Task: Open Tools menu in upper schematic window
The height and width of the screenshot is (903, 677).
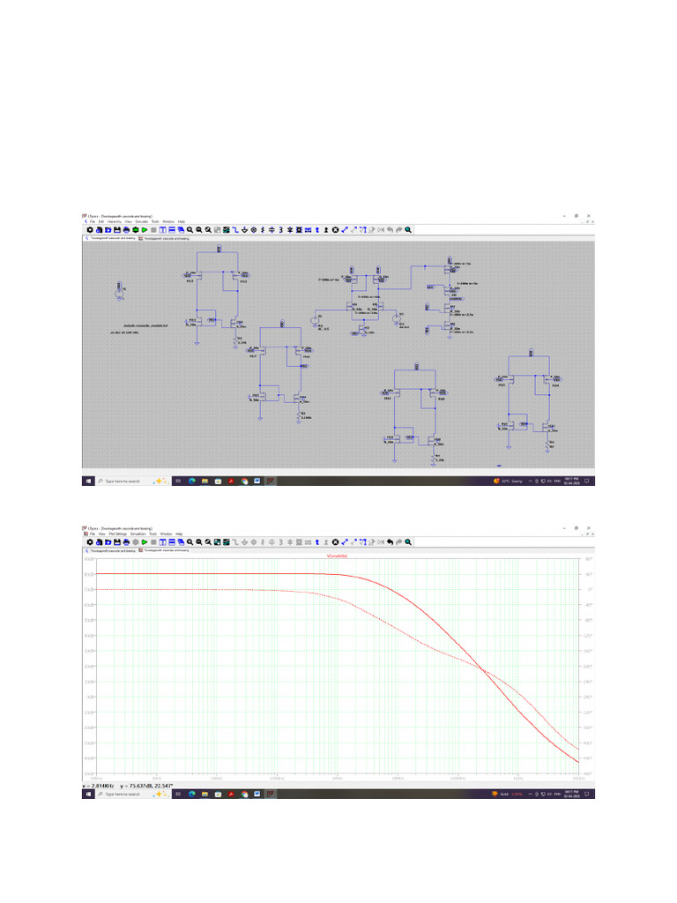Action: click(155, 221)
